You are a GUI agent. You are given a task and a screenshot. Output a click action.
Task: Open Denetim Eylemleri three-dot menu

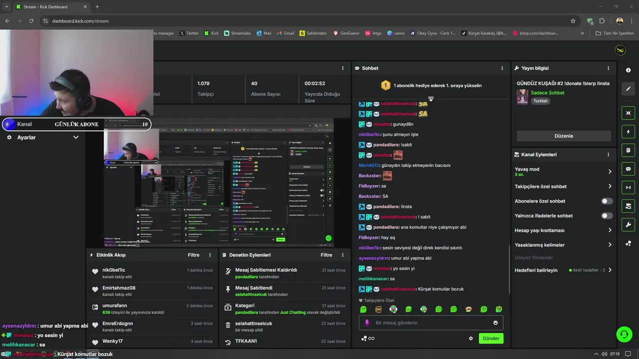(342, 255)
